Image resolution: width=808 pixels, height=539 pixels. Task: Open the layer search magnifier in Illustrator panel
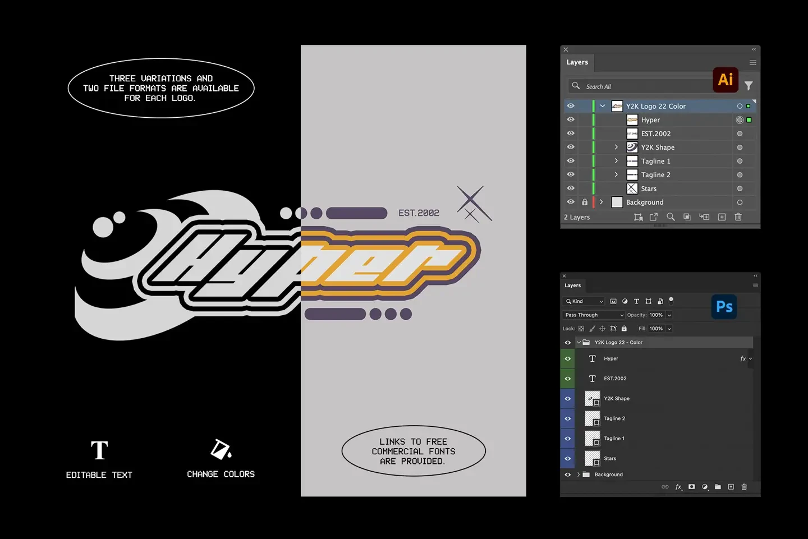point(671,217)
